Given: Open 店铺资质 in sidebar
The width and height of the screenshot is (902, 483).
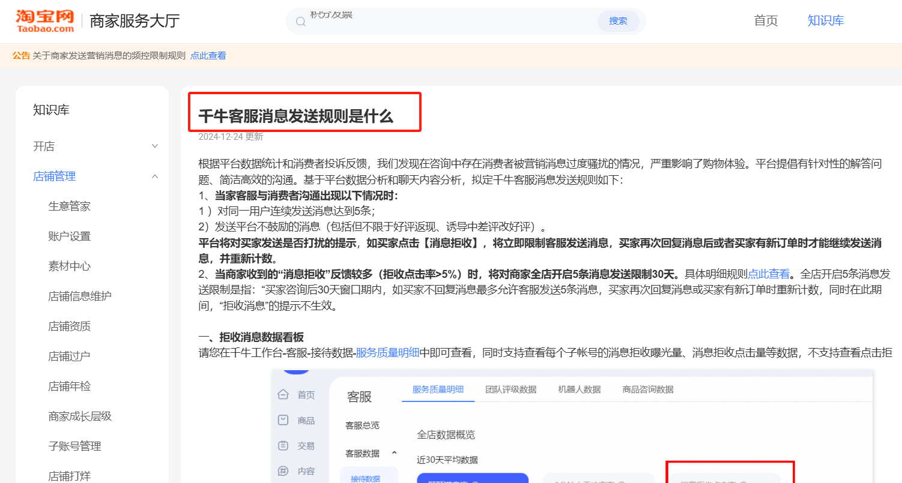Looking at the screenshot, I should pos(70,326).
